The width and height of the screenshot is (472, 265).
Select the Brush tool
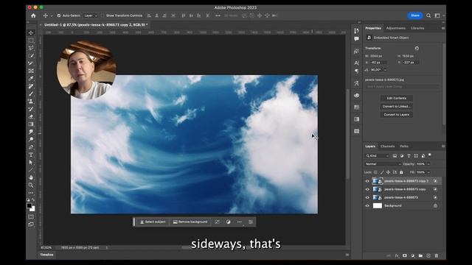point(31,93)
